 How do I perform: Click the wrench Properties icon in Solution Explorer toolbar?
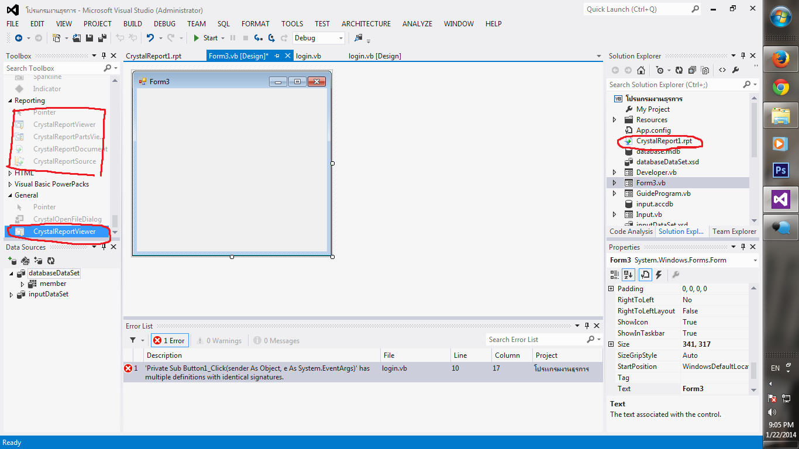736,70
